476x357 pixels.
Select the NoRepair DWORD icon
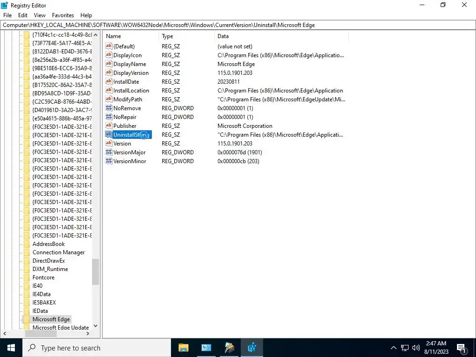pyautogui.click(x=109, y=117)
